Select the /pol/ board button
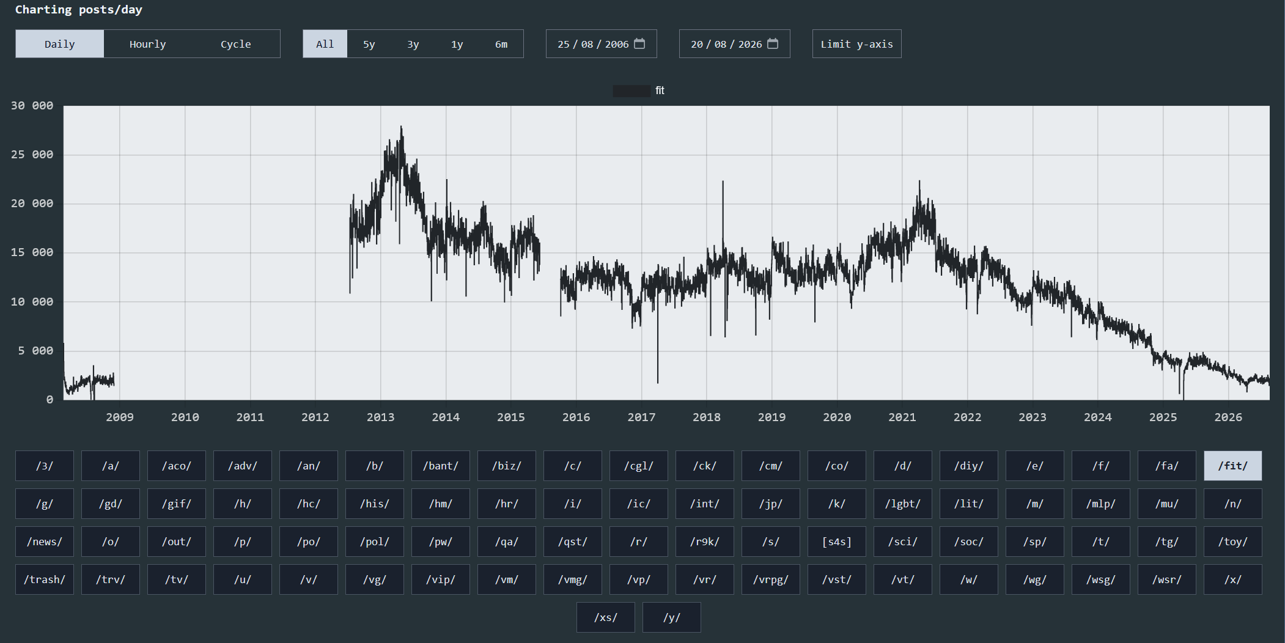 (x=375, y=542)
